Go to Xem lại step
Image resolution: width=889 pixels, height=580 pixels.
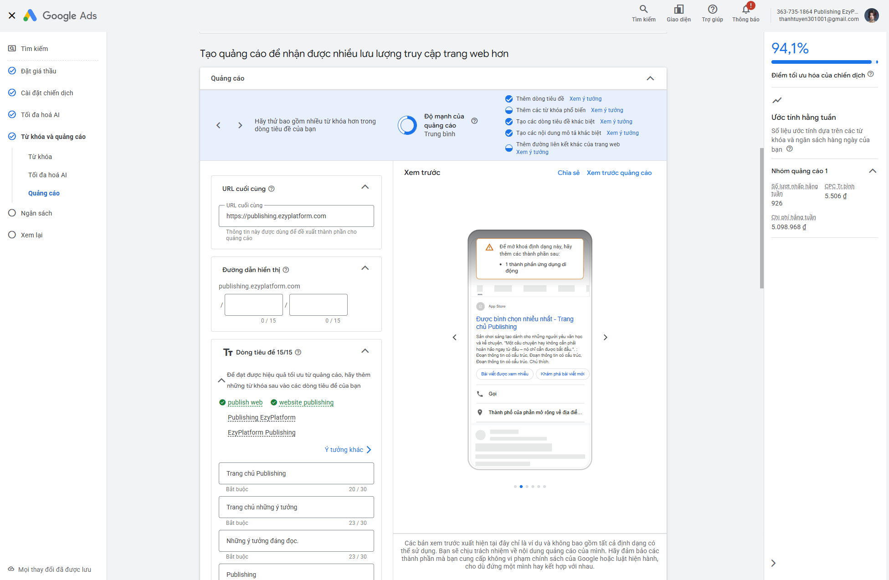pos(31,235)
